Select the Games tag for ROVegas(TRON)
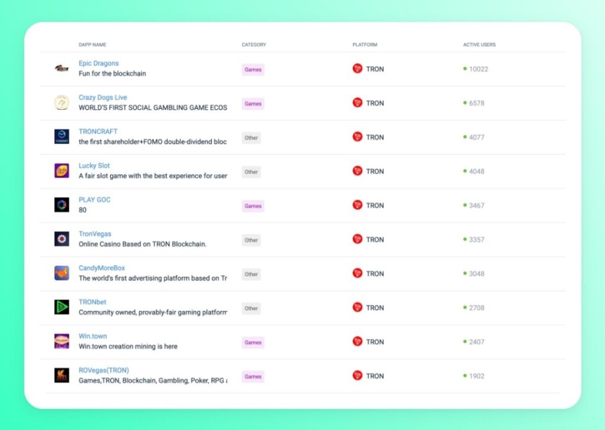Image resolution: width=605 pixels, height=430 pixels. [253, 376]
